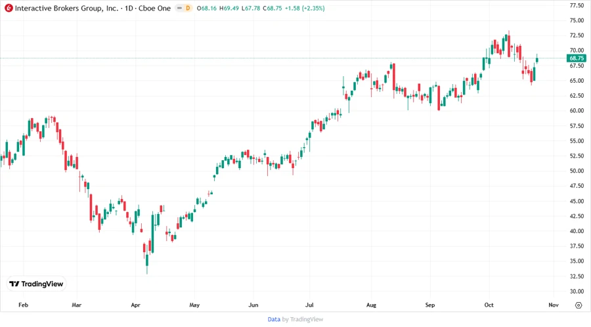Click the May label on time axis
This screenshot has height=327, width=591.
194,305
